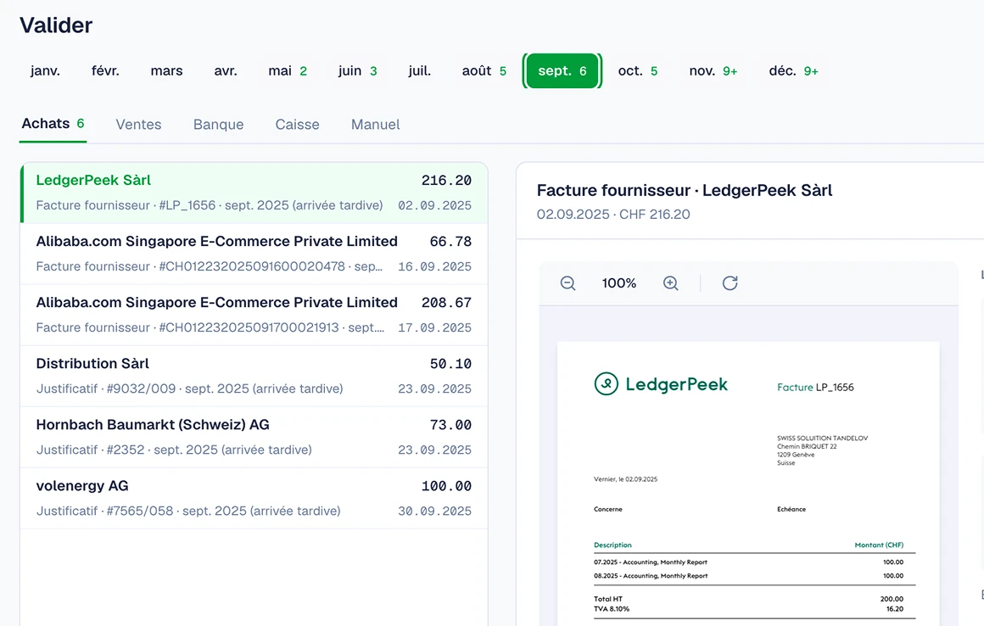Zoom in the invoice preview
The width and height of the screenshot is (984, 626).
pyautogui.click(x=670, y=283)
